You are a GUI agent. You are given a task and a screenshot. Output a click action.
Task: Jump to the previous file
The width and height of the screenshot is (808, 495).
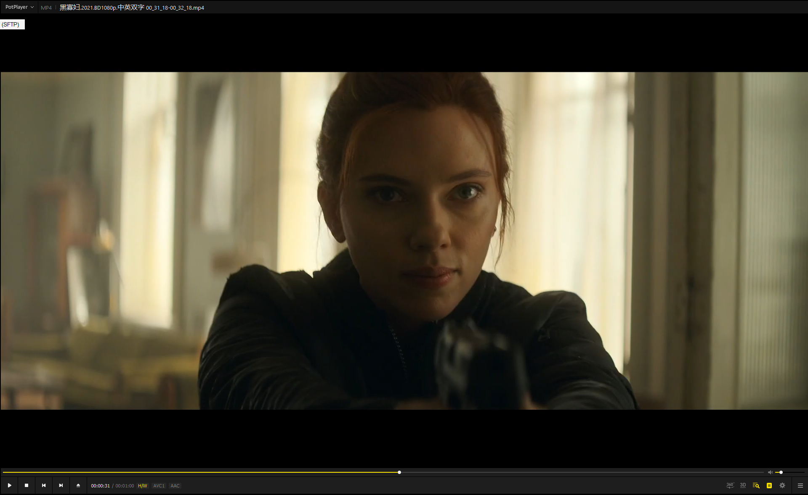tap(44, 485)
